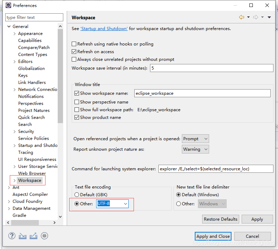Open the Prompt referenced projects dropdown
The image size is (278, 249).
pos(195,139)
